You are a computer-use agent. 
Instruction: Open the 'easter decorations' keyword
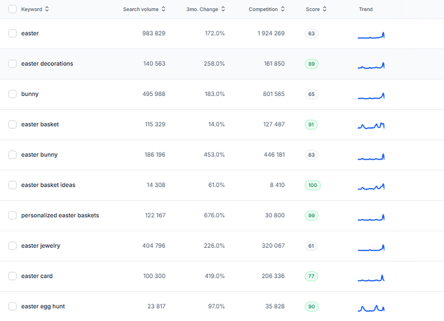point(47,64)
